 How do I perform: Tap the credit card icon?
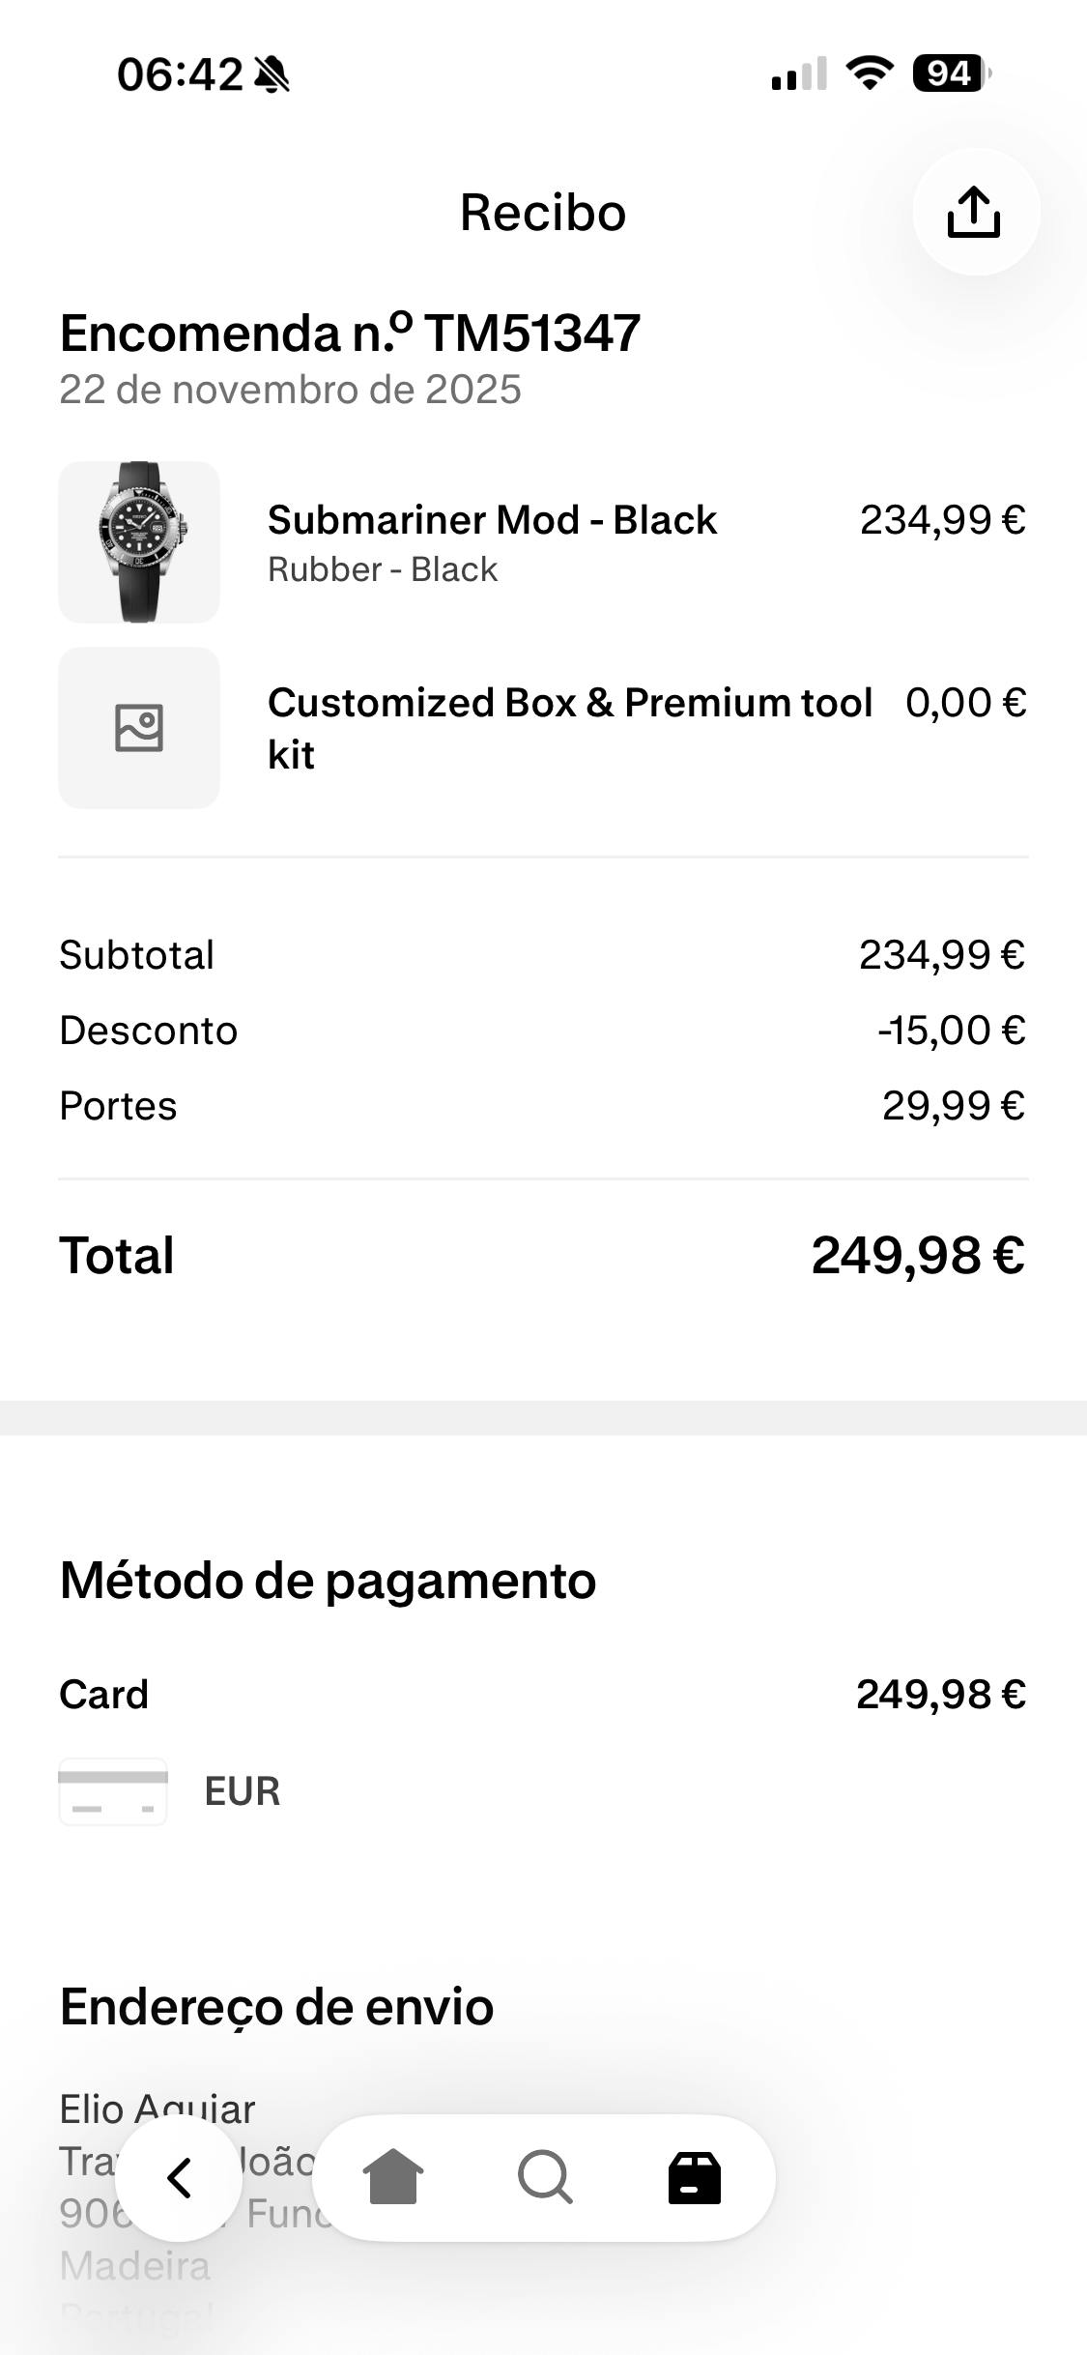(113, 1791)
